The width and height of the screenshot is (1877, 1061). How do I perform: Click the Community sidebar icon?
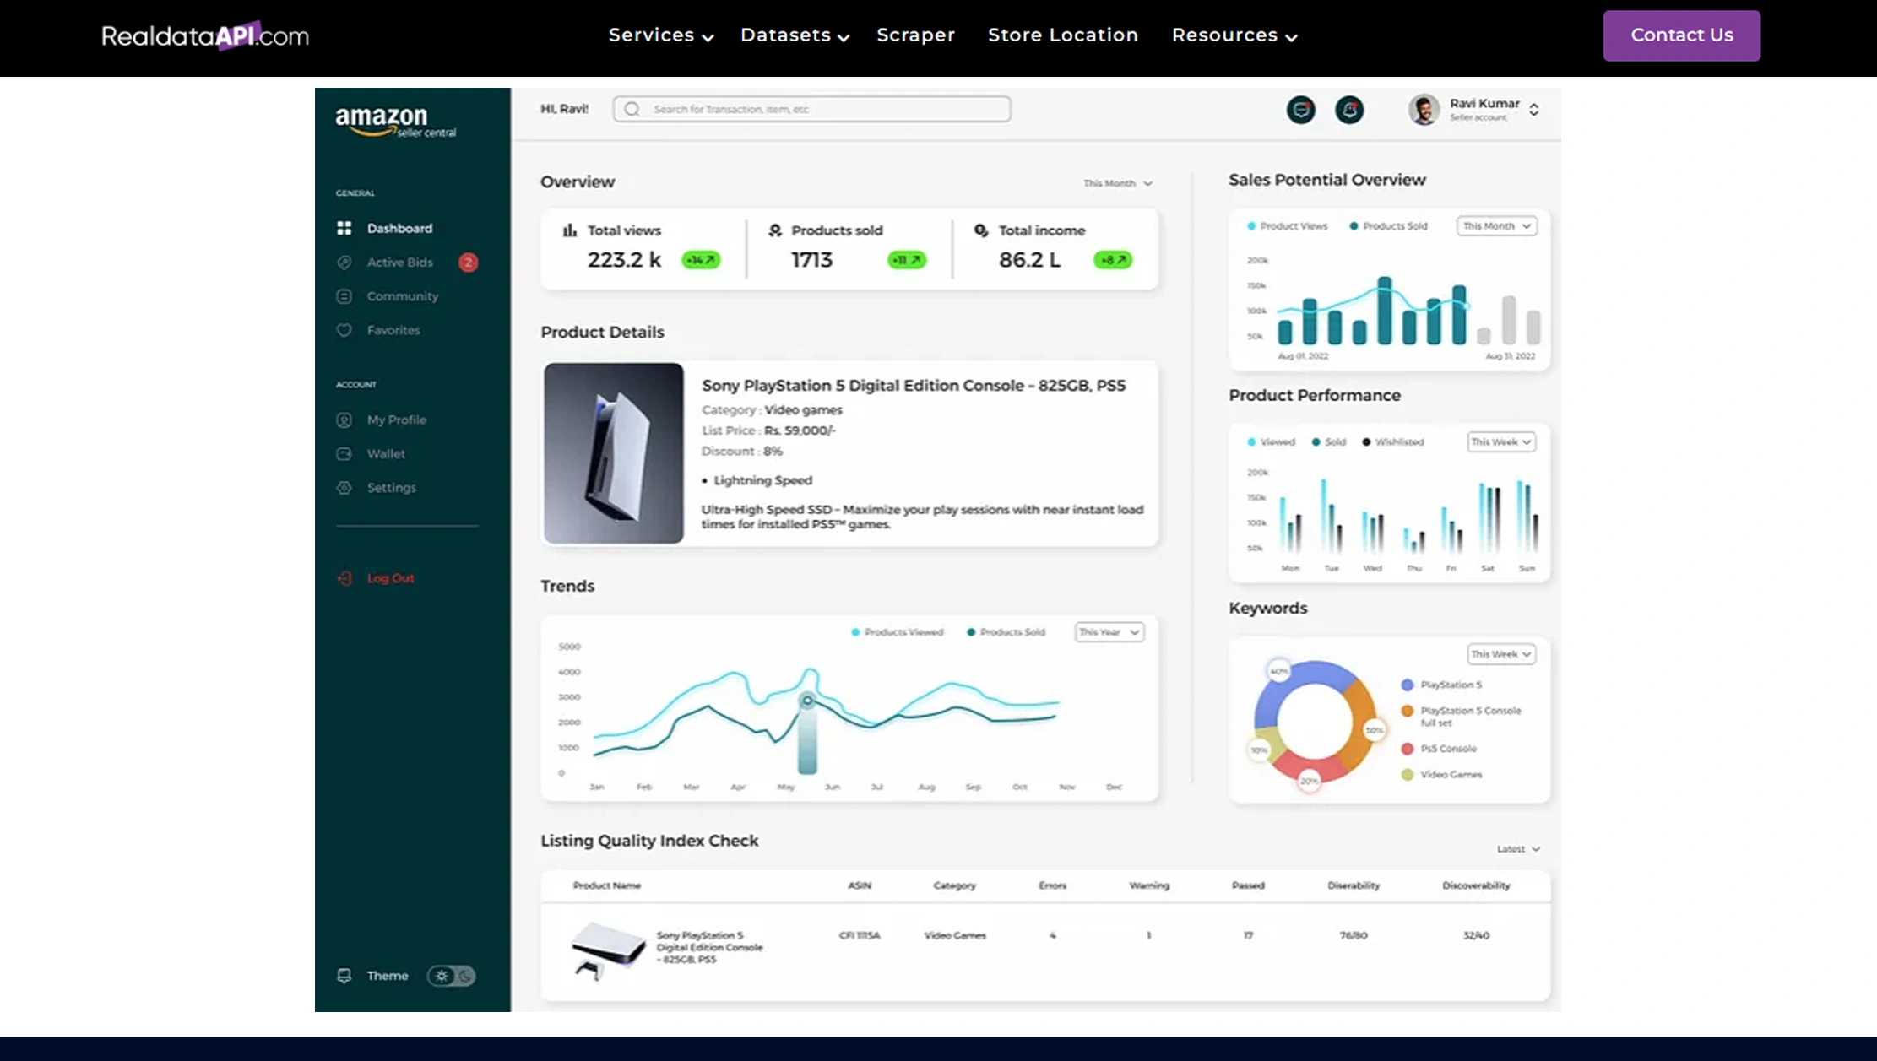click(x=344, y=296)
